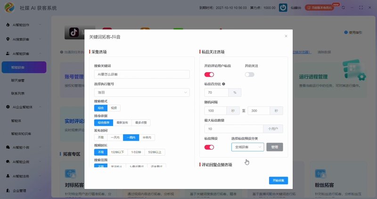The height and width of the screenshot is (199, 377).
Task: Click the refresh icon in the title bar
Action: tap(344, 8)
